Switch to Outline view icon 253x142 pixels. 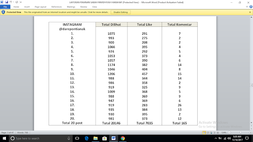[x=214, y=133]
